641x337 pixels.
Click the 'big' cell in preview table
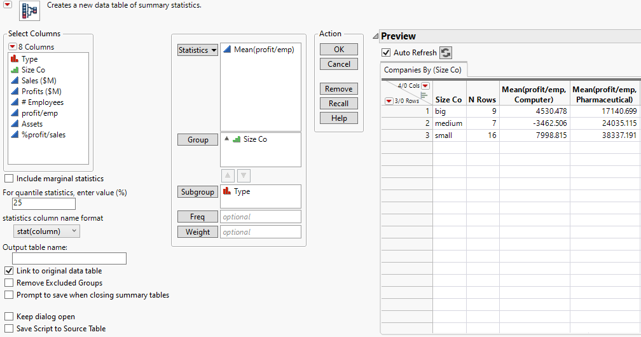pos(449,111)
